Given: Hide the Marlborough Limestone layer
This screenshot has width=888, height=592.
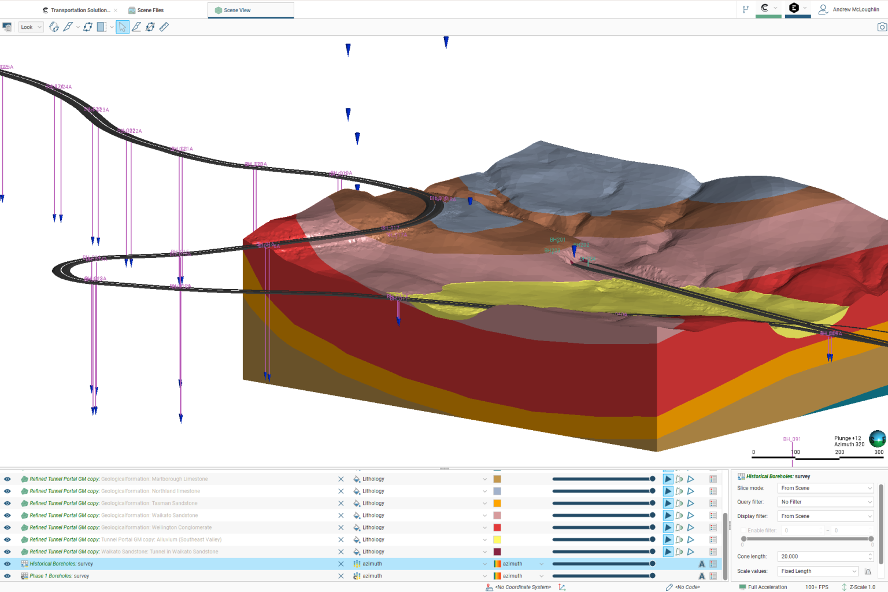Looking at the screenshot, I should click(x=7, y=479).
